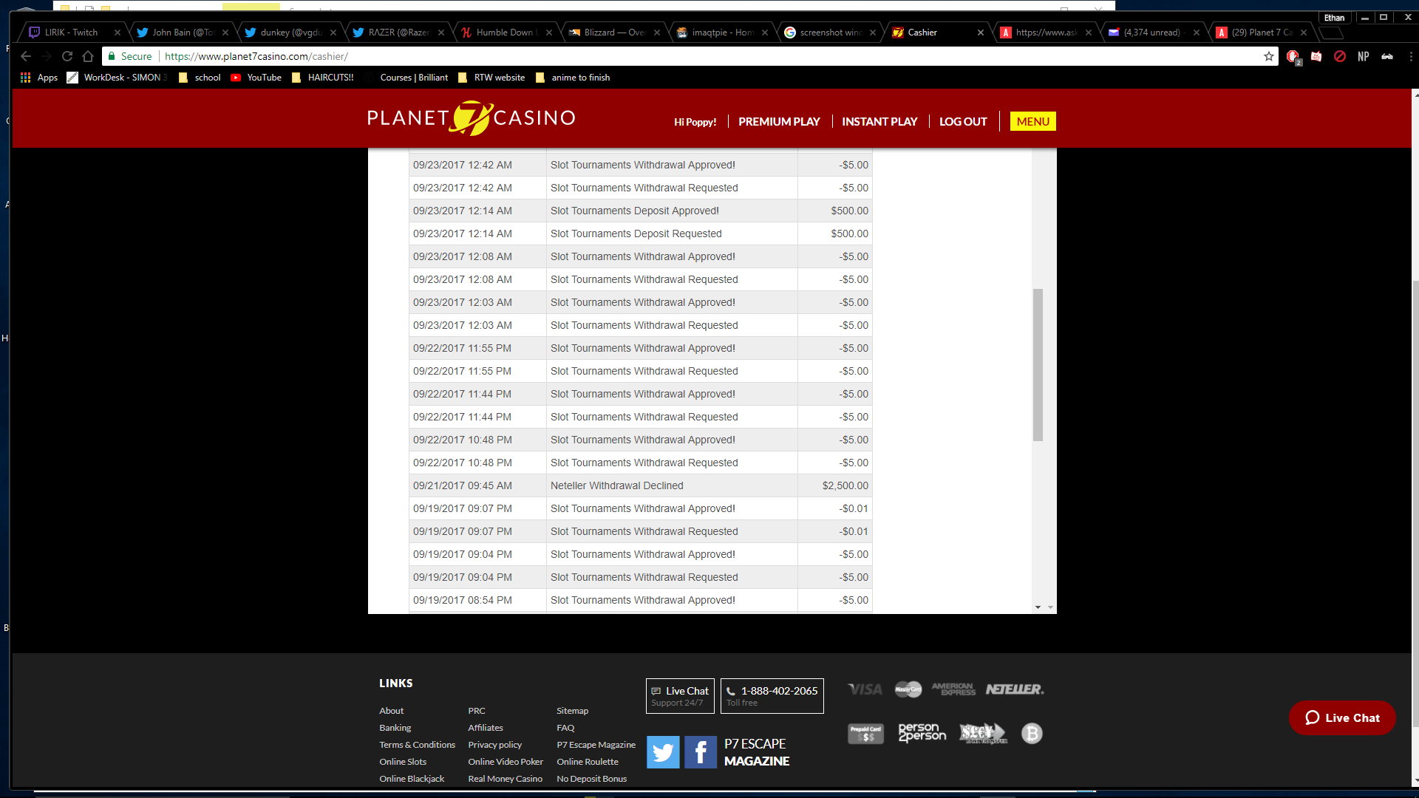Click the NP extension icon
This screenshot has height=798, width=1419.
[1364, 56]
